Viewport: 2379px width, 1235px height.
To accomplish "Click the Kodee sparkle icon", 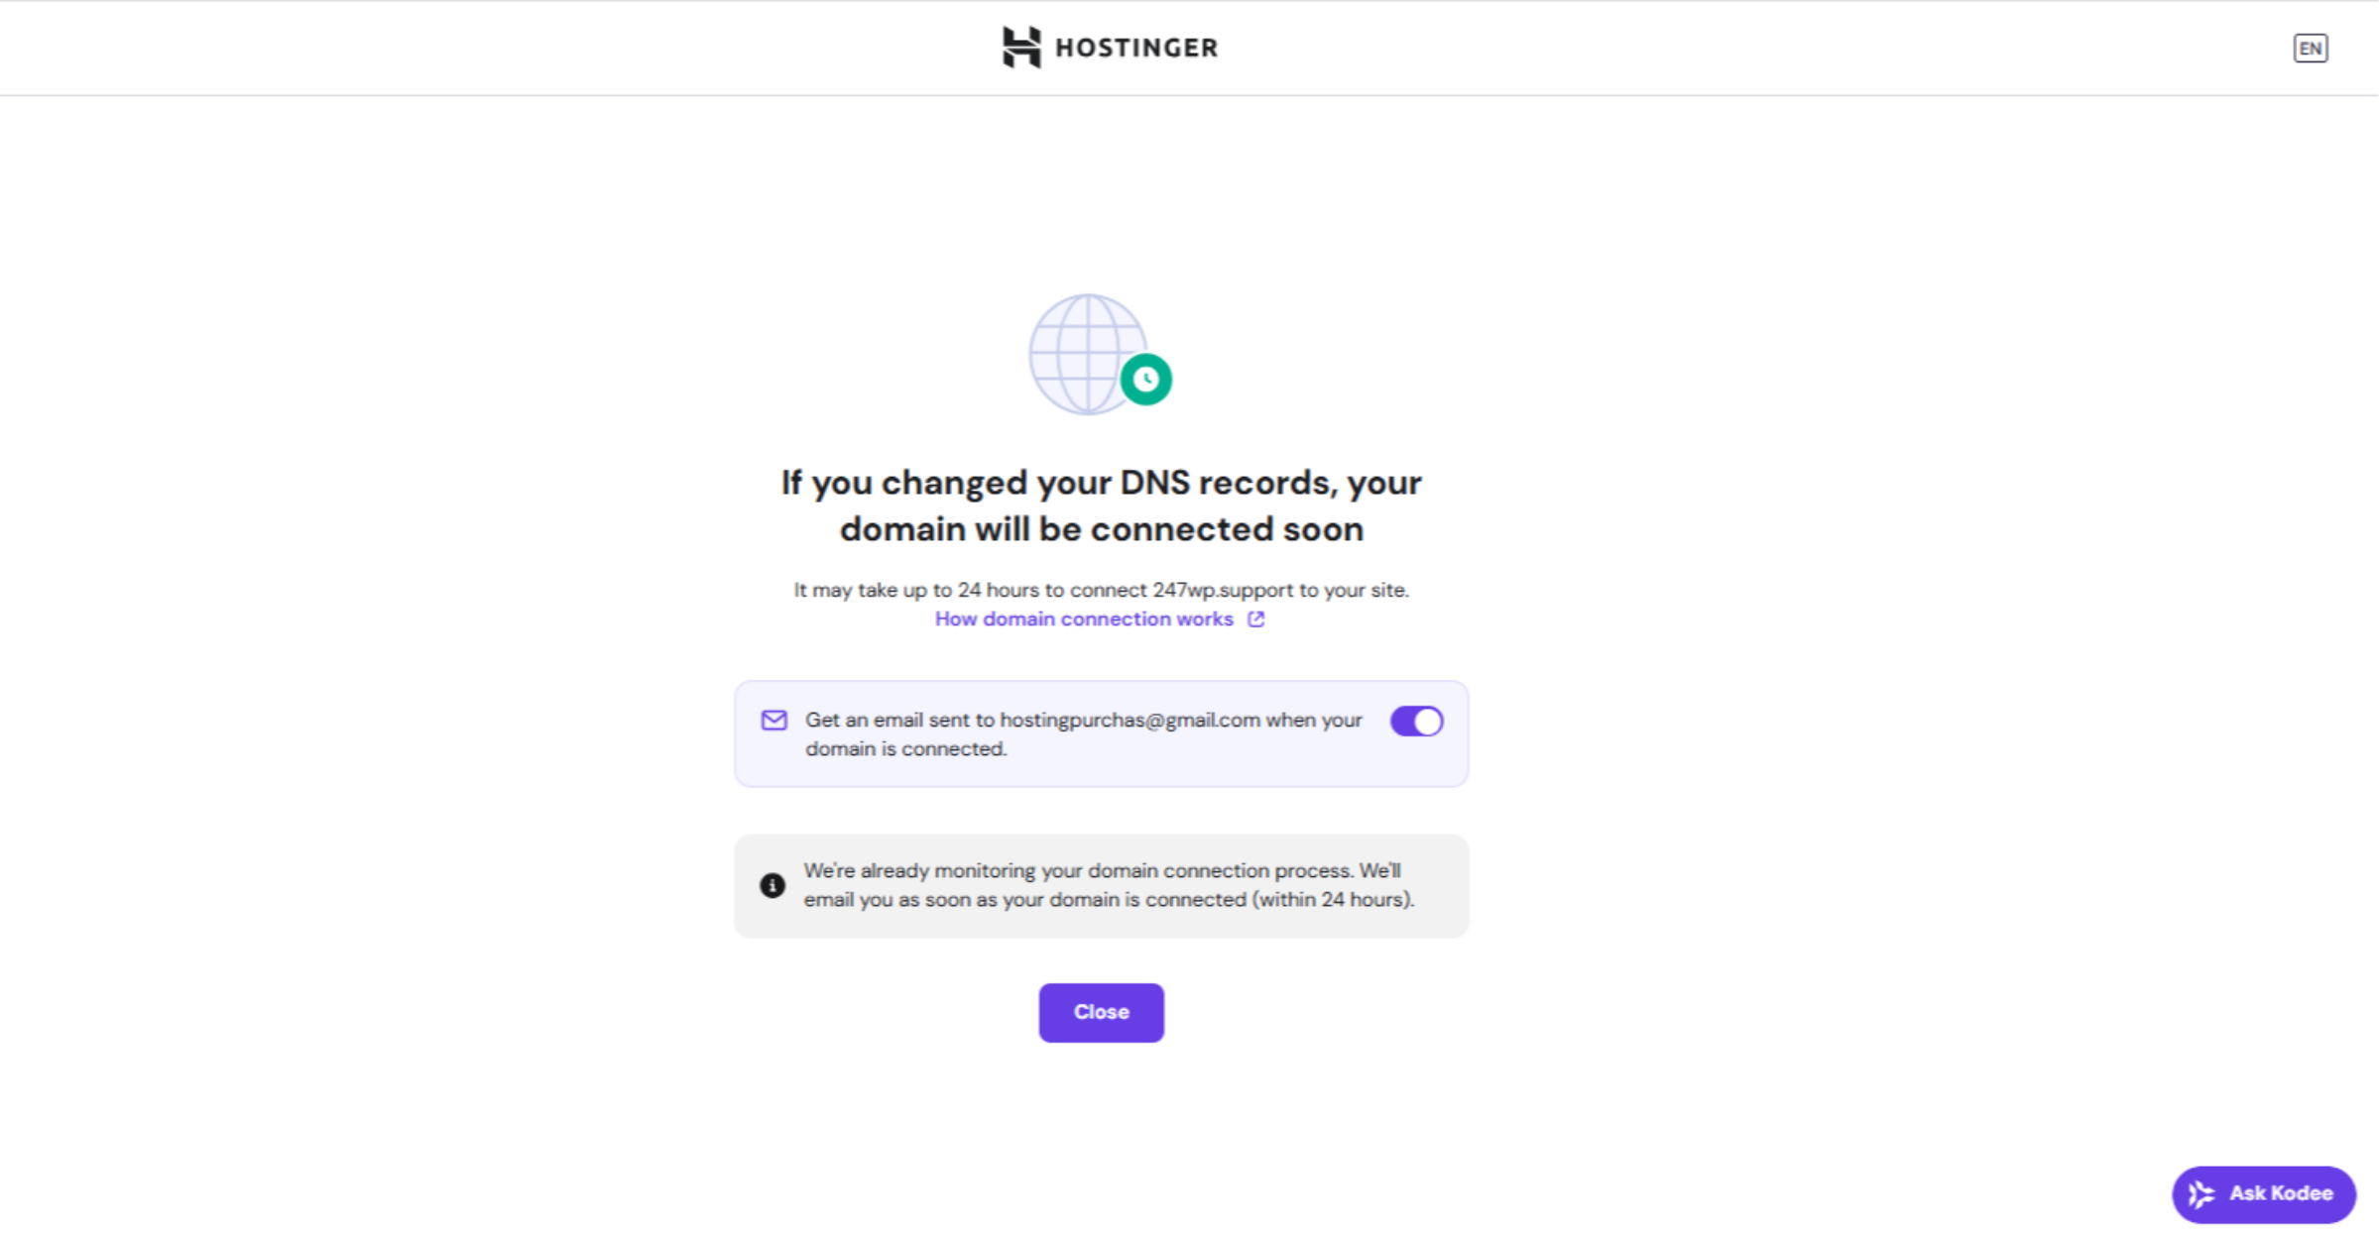I will point(2201,1194).
